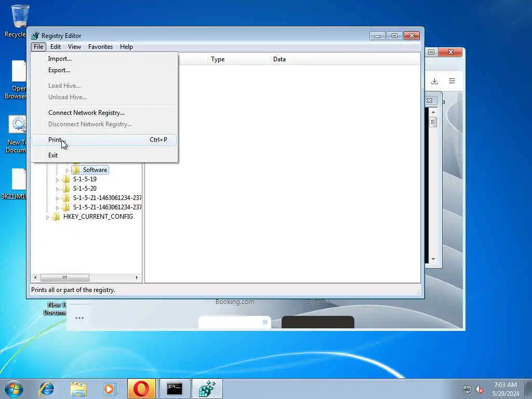
Task: Click the network tray icon
Action: (x=467, y=389)
